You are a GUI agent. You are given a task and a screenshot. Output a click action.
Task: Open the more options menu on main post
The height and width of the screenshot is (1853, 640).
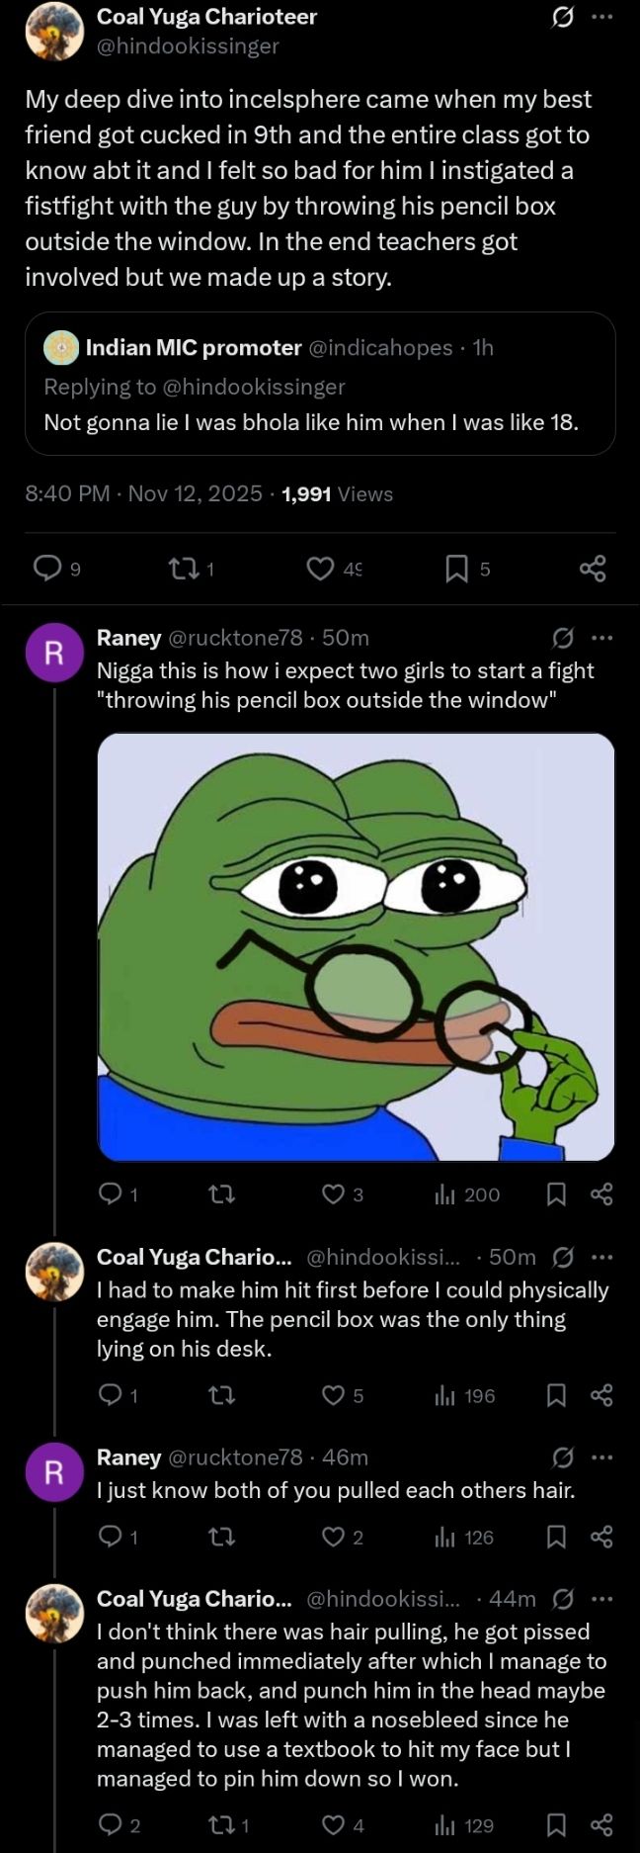click(x=601, y=19)
